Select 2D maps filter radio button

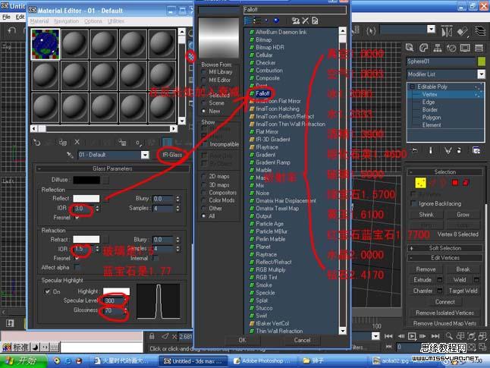point(204,177)
